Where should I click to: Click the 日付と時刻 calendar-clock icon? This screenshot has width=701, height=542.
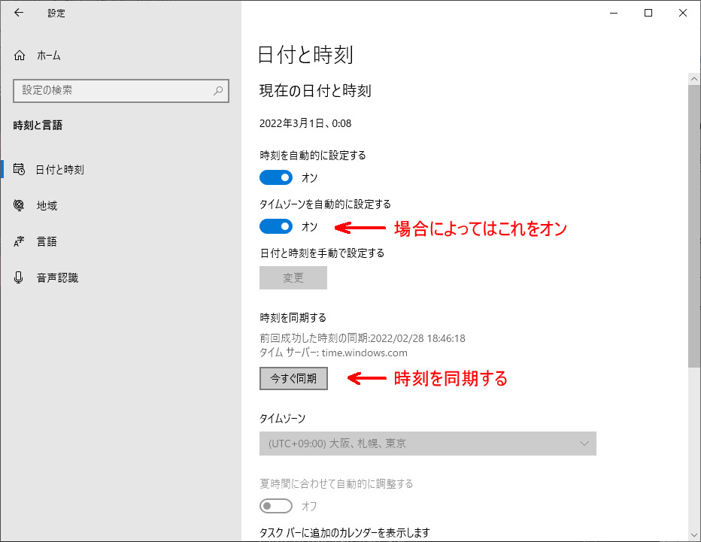[20, 170]
